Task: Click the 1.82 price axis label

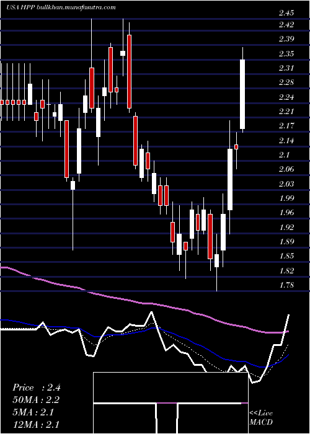Action: coord(286,271)
